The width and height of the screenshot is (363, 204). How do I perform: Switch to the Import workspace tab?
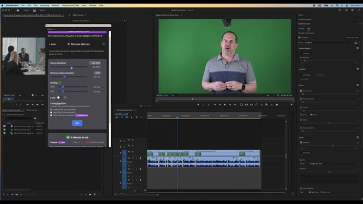pyautogui.click(x=27, y=10)
